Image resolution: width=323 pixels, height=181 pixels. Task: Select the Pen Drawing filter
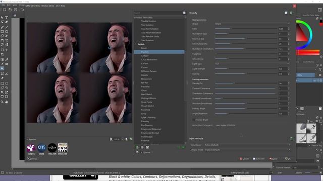coord(147,125)
